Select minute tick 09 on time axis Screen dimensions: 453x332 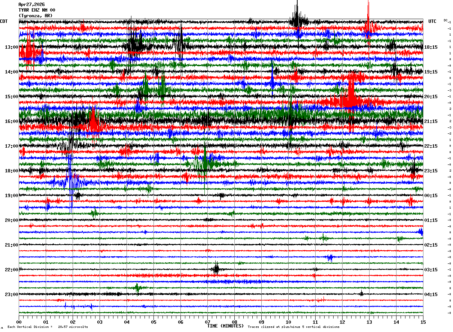point(261,322)
